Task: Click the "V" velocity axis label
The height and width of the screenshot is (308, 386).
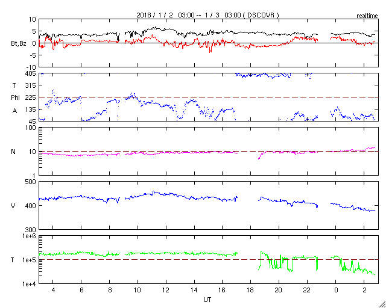Action: click(13, 206)
